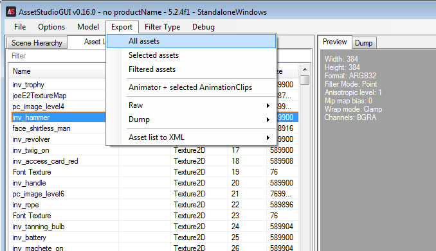
Task: Click size 589896 in inv_rope row
Action: [x=282, y=205]
